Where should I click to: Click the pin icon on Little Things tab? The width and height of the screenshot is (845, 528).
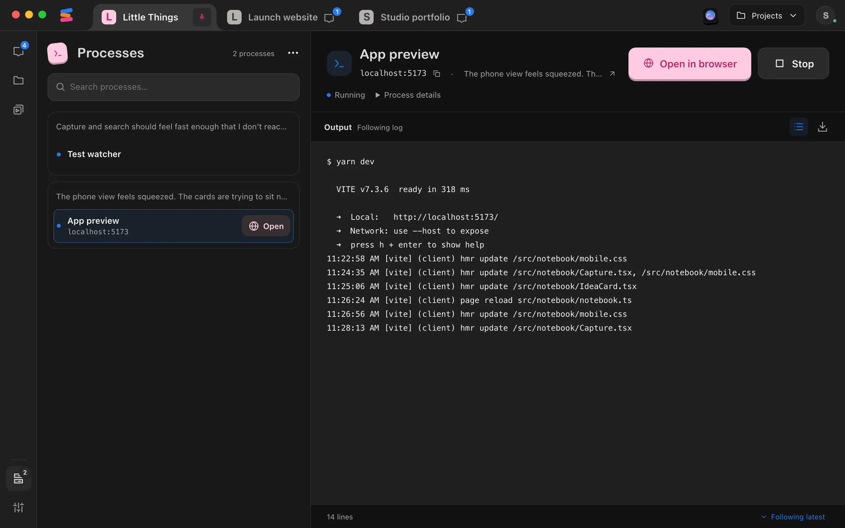202,17
